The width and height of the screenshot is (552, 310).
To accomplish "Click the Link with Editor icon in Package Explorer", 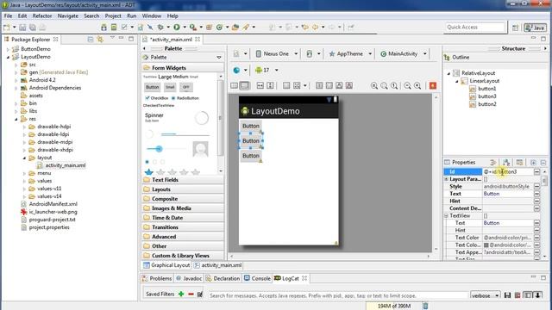I will click(x=100, y=40).
